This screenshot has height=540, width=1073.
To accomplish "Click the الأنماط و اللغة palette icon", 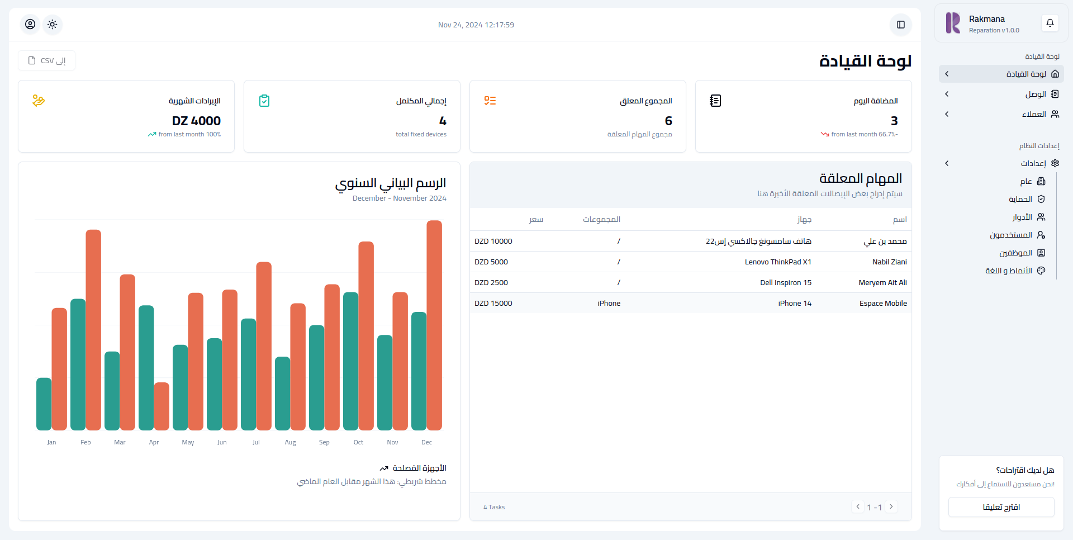I will (x=1041, y=271).
